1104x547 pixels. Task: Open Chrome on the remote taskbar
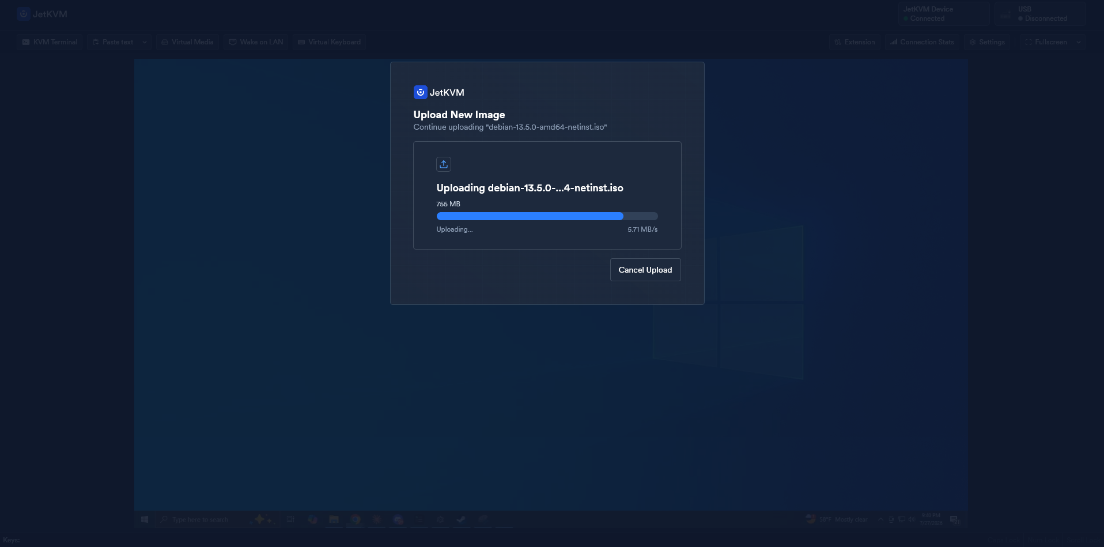coord(355,519)
